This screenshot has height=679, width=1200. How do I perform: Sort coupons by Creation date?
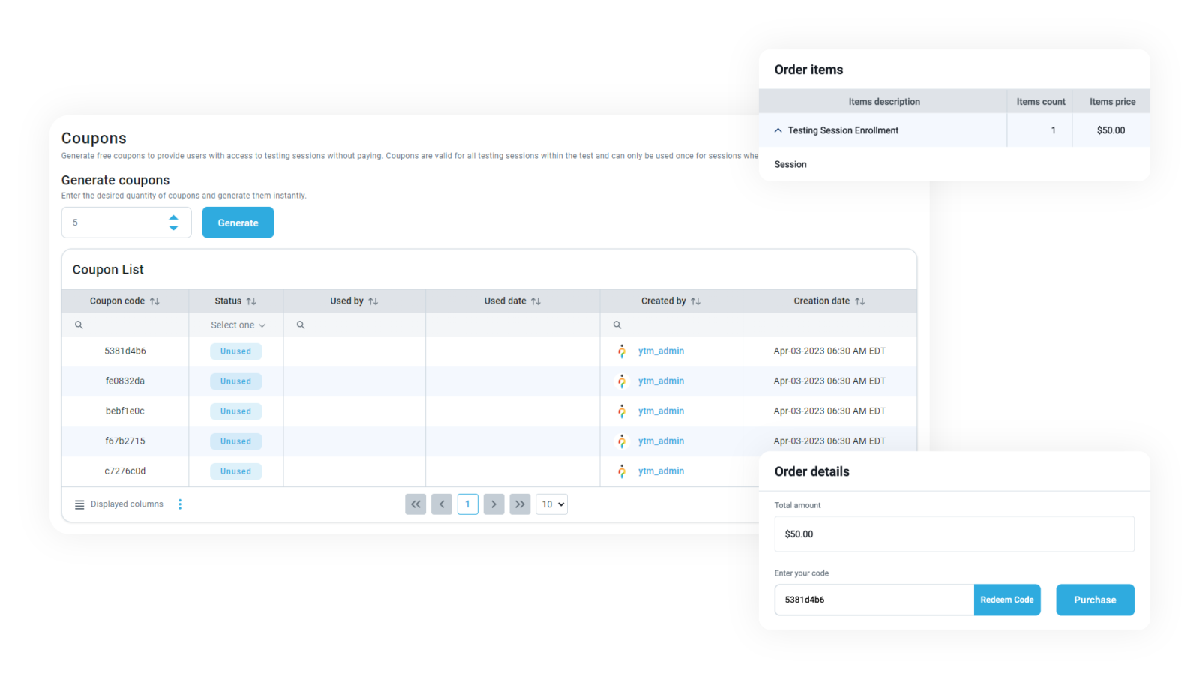[x=859, y=301]
